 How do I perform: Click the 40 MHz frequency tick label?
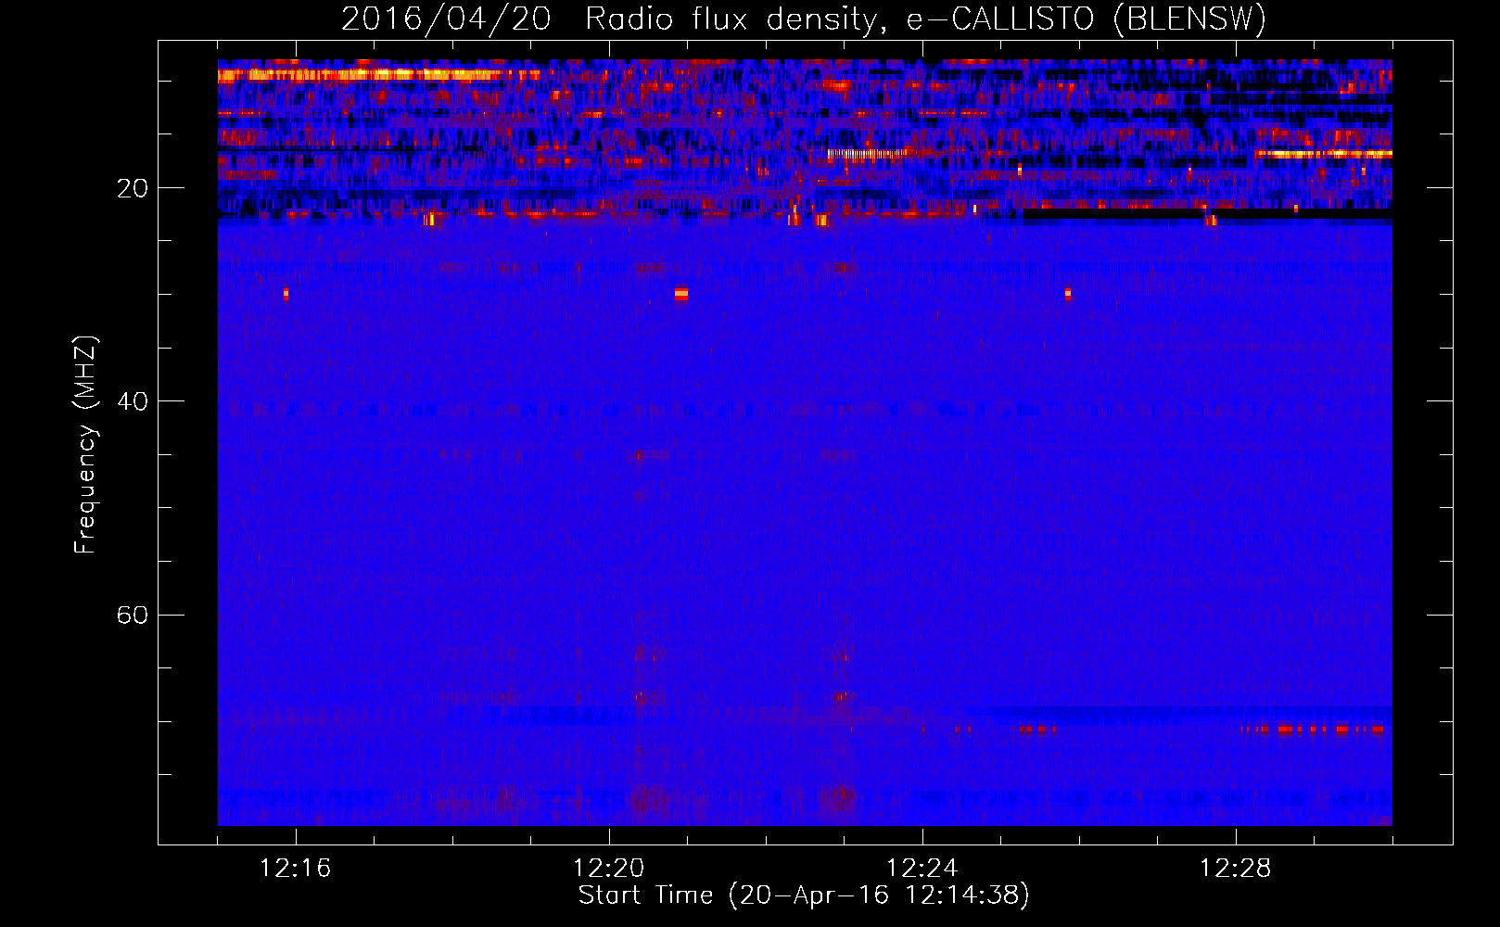pyautogui.click(x=132, y=401)
